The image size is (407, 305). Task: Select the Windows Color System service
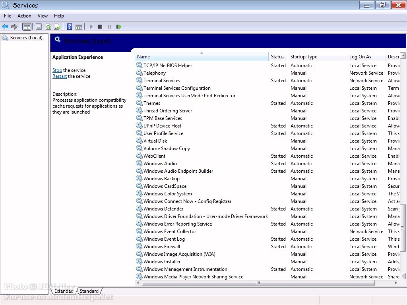point(267,193)
